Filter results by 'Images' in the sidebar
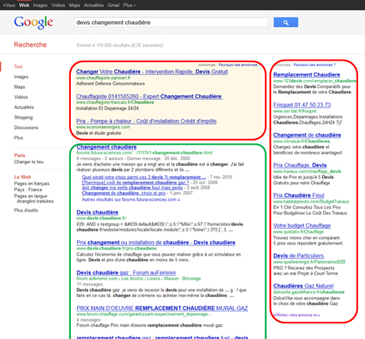Image resolution: width=365 pixels, height=339 pixels. pyautogui.click(x=21, y=77)
